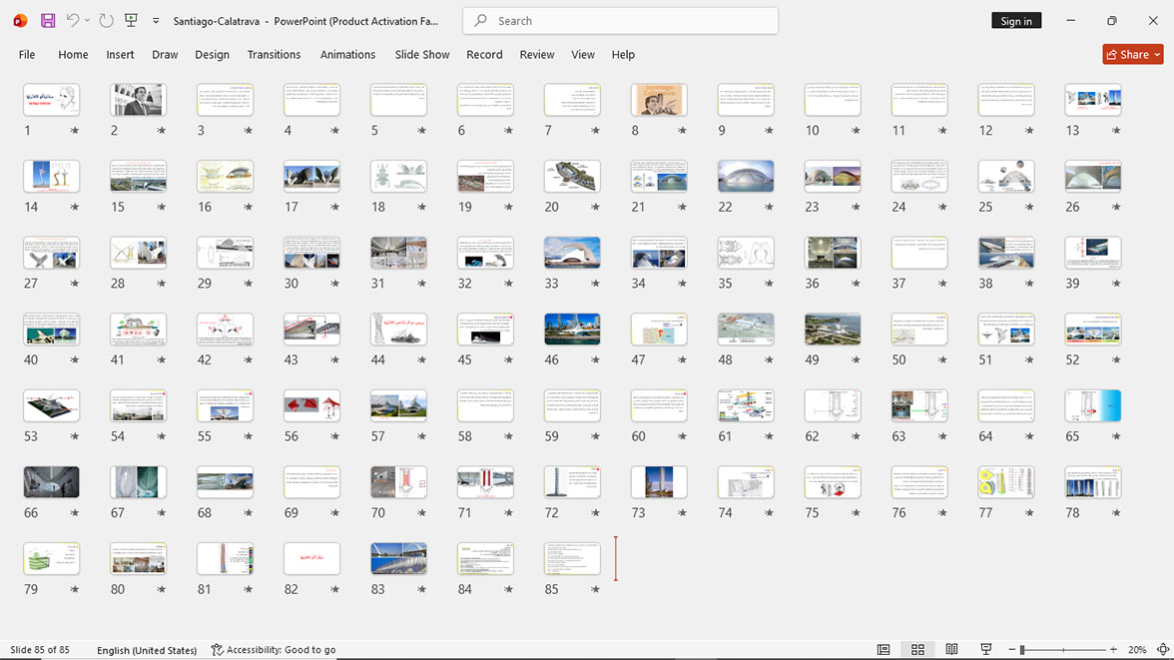Switch to Normal view in status bar
The image size is (1174, 660).
coord(883,649)
